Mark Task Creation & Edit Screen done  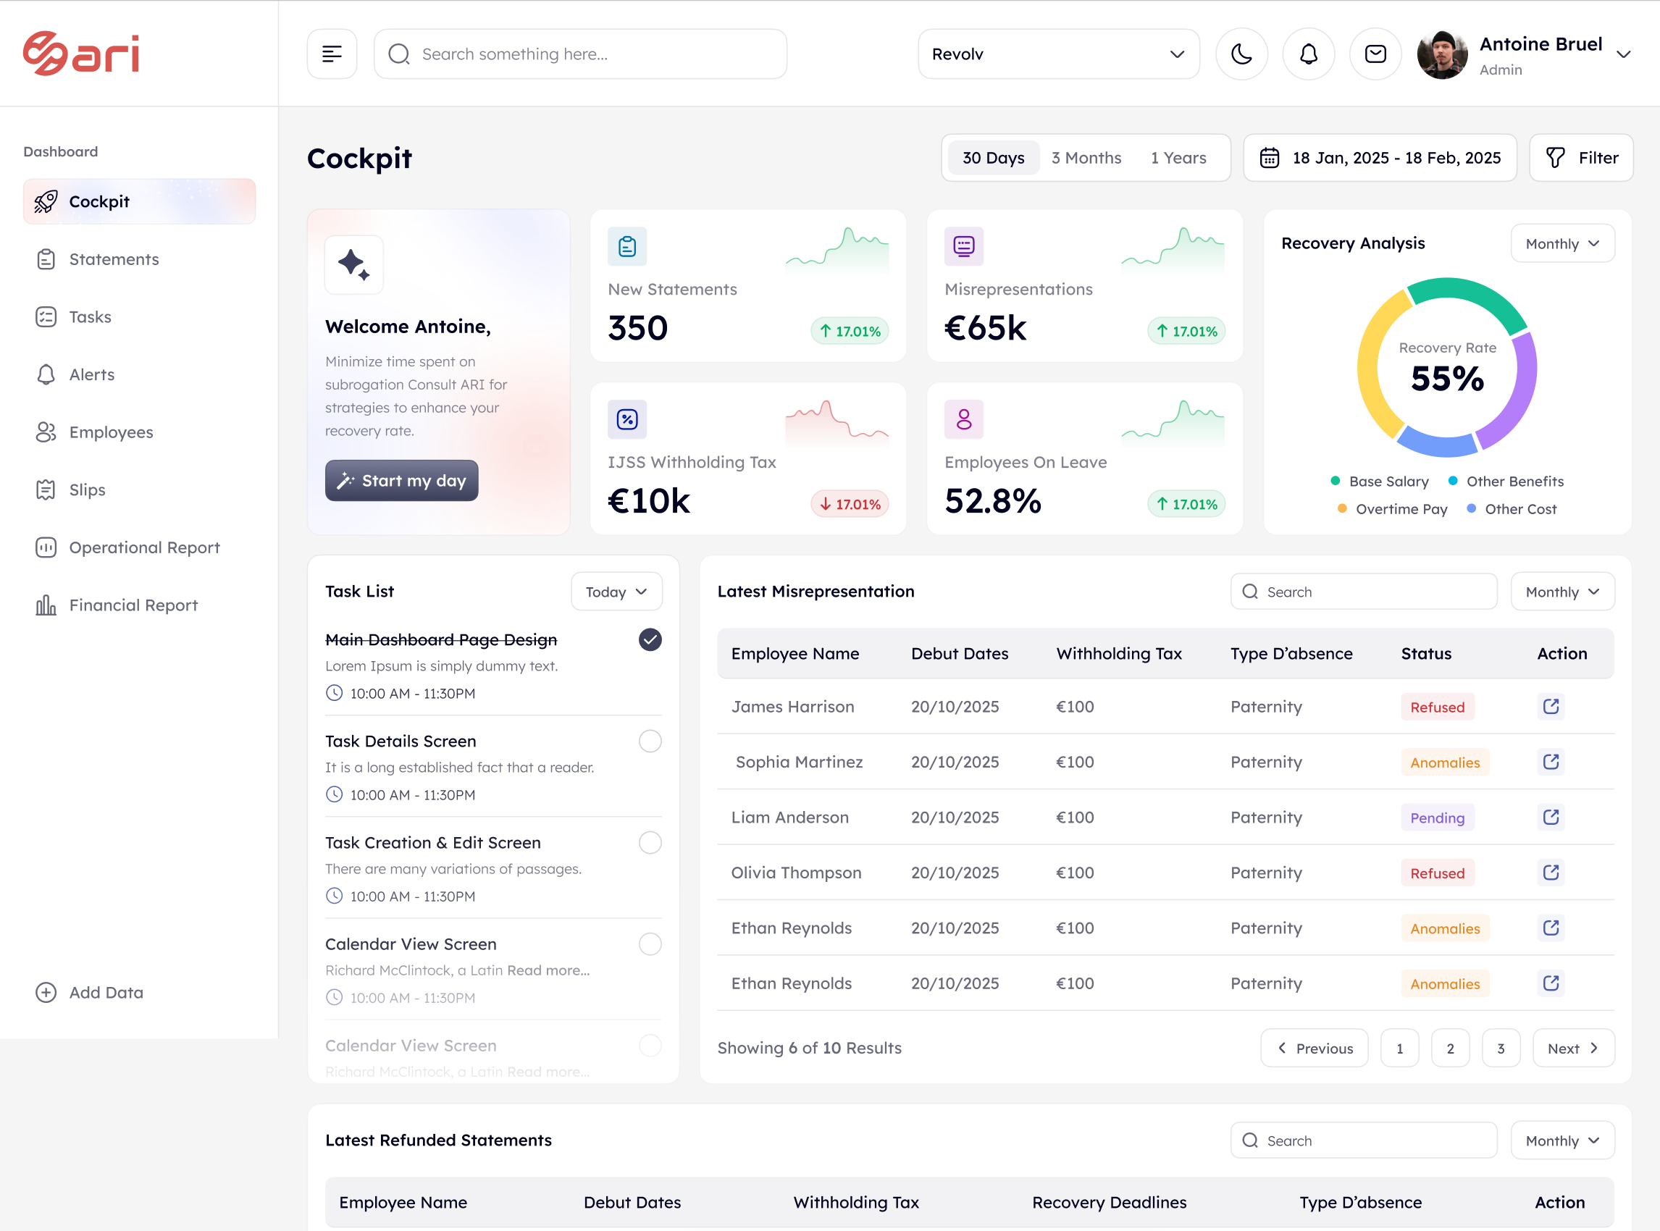point(650,842)
